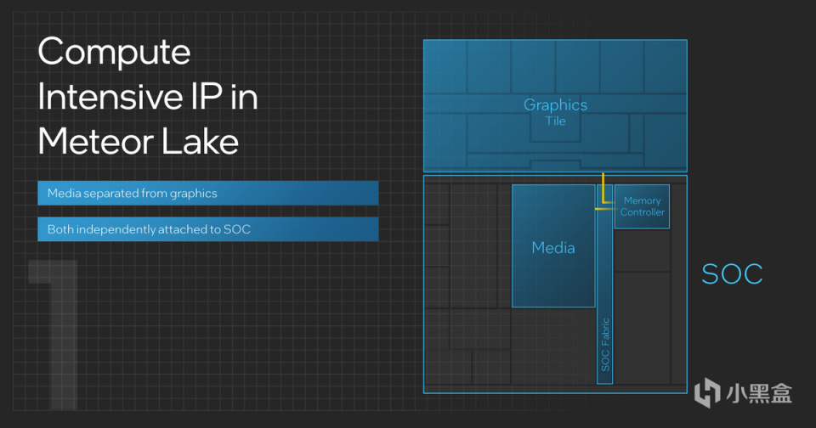Click the vertical SOC Fabric strip
The width and height of the screenshot is (816, 428).
[604, 284]
